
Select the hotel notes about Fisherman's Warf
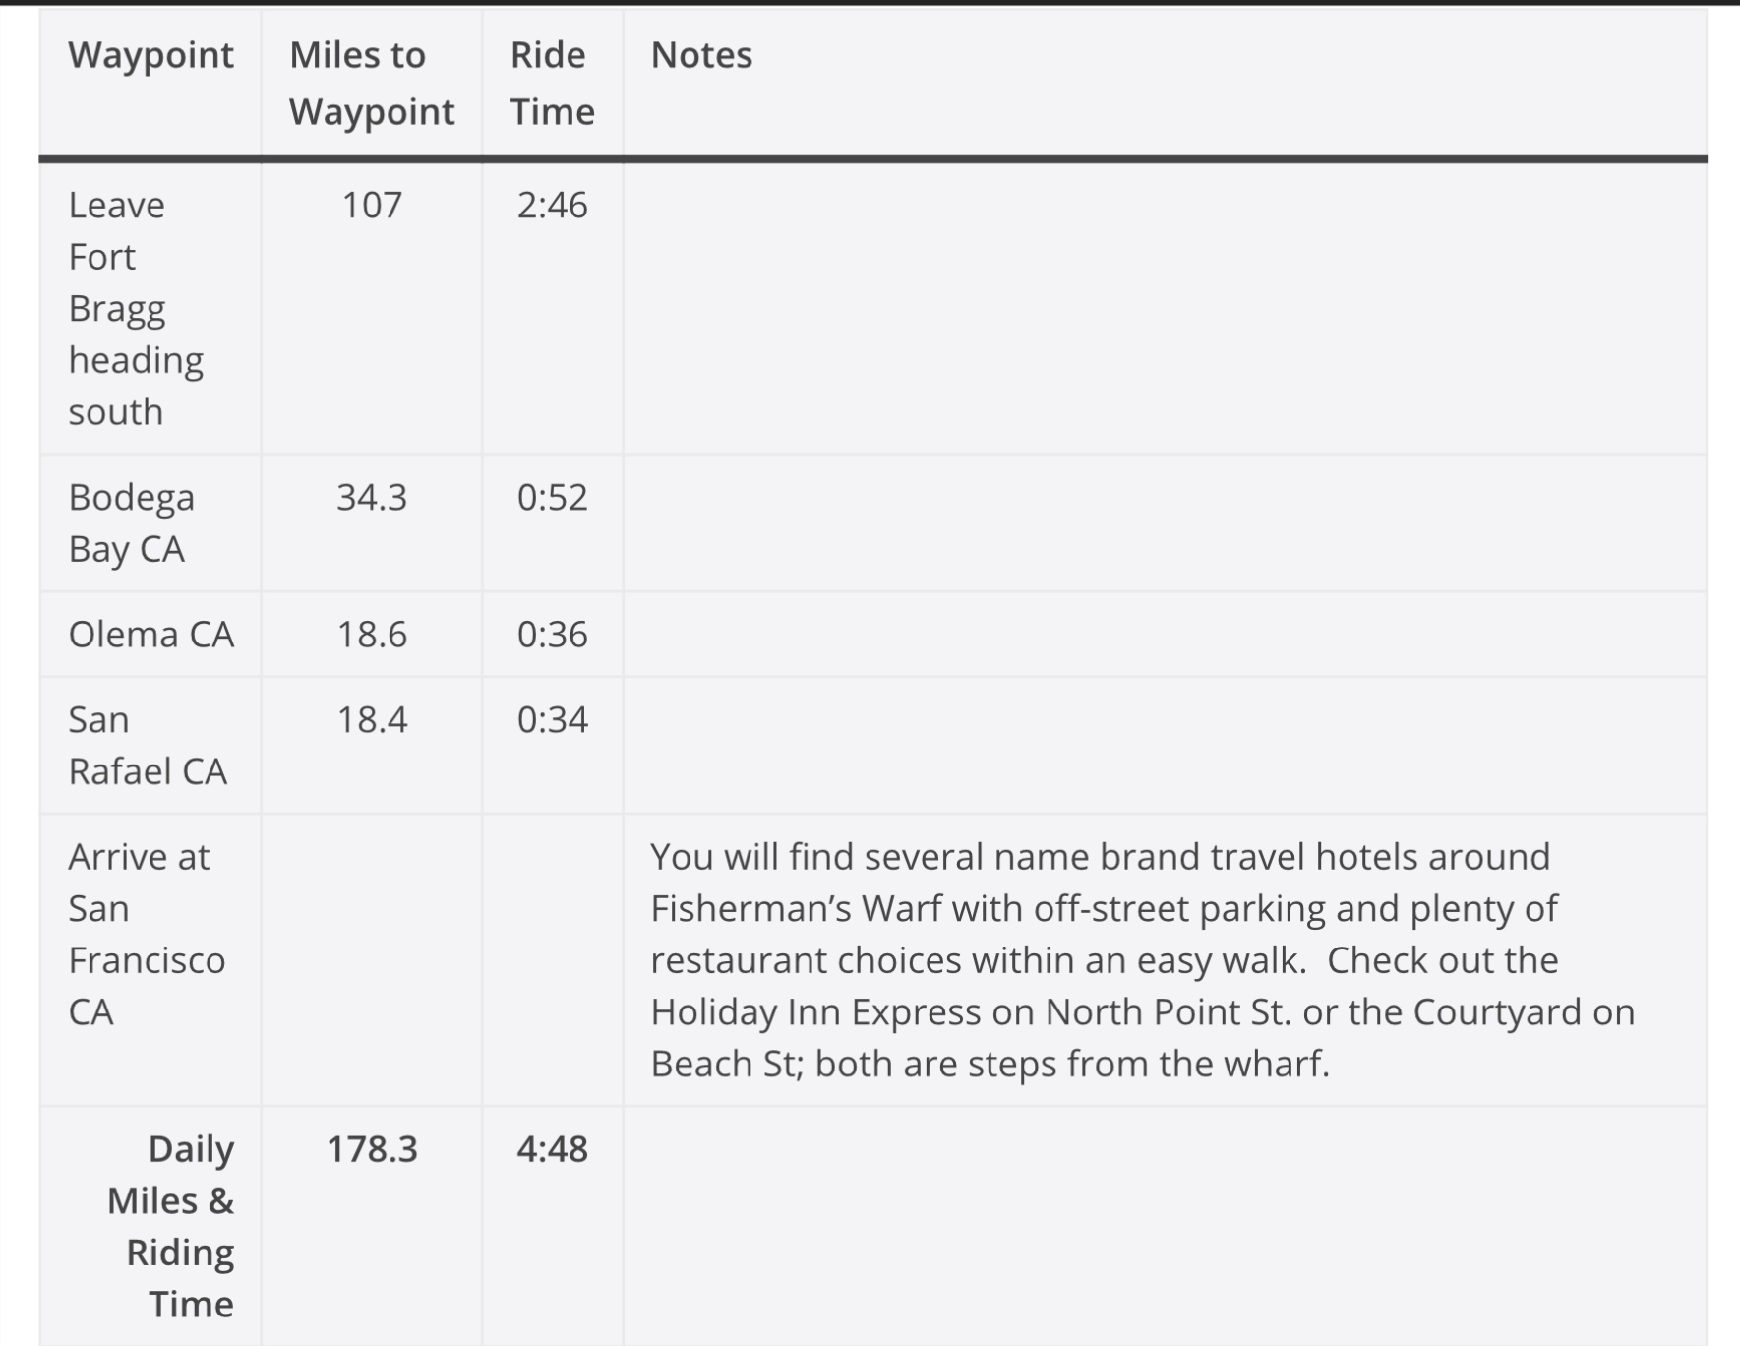1141,959
